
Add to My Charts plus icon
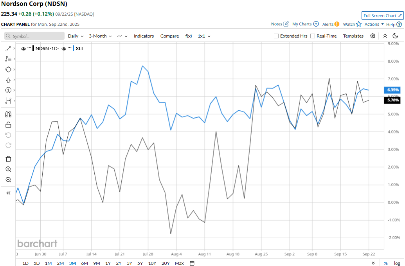(x=316, y=24)
